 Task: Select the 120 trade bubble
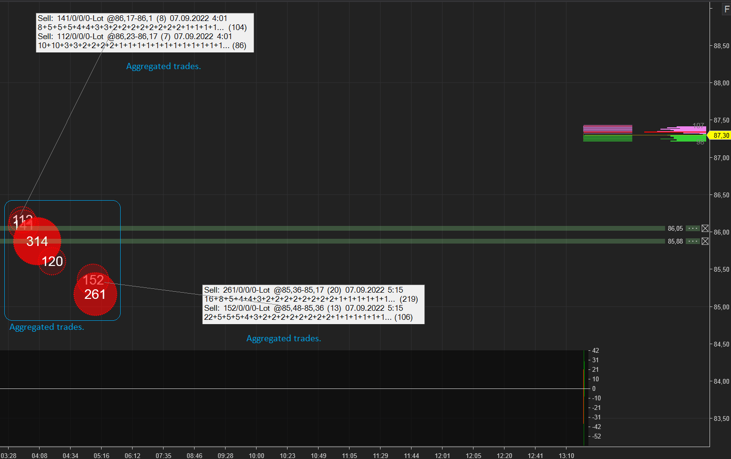point(52,261)
